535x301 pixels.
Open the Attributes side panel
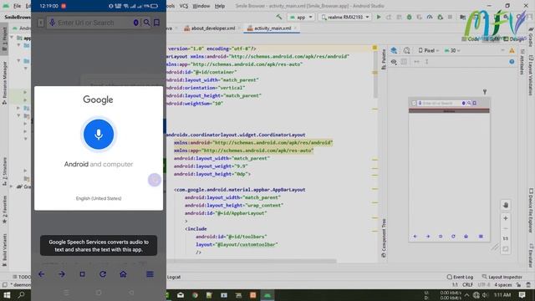[x=522, y=61]
